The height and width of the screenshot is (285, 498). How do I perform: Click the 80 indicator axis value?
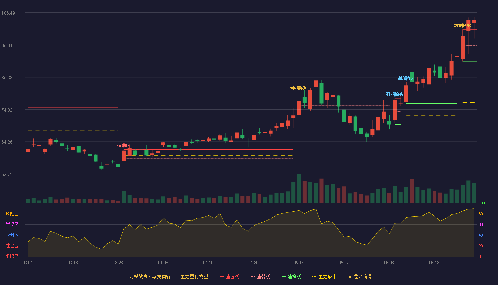pos(481,214)
